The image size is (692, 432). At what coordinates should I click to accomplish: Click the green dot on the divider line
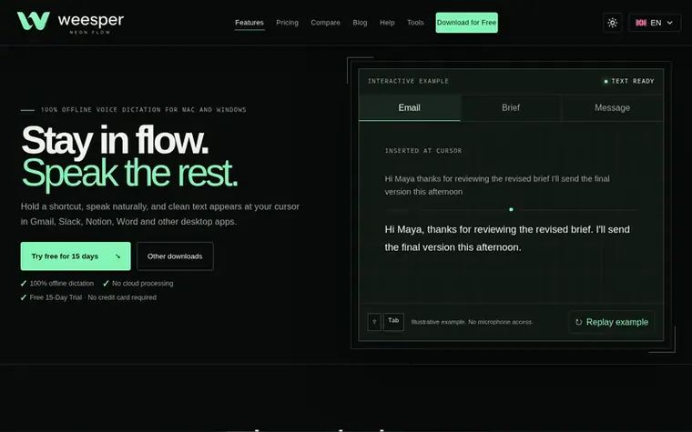pos(511,210)
